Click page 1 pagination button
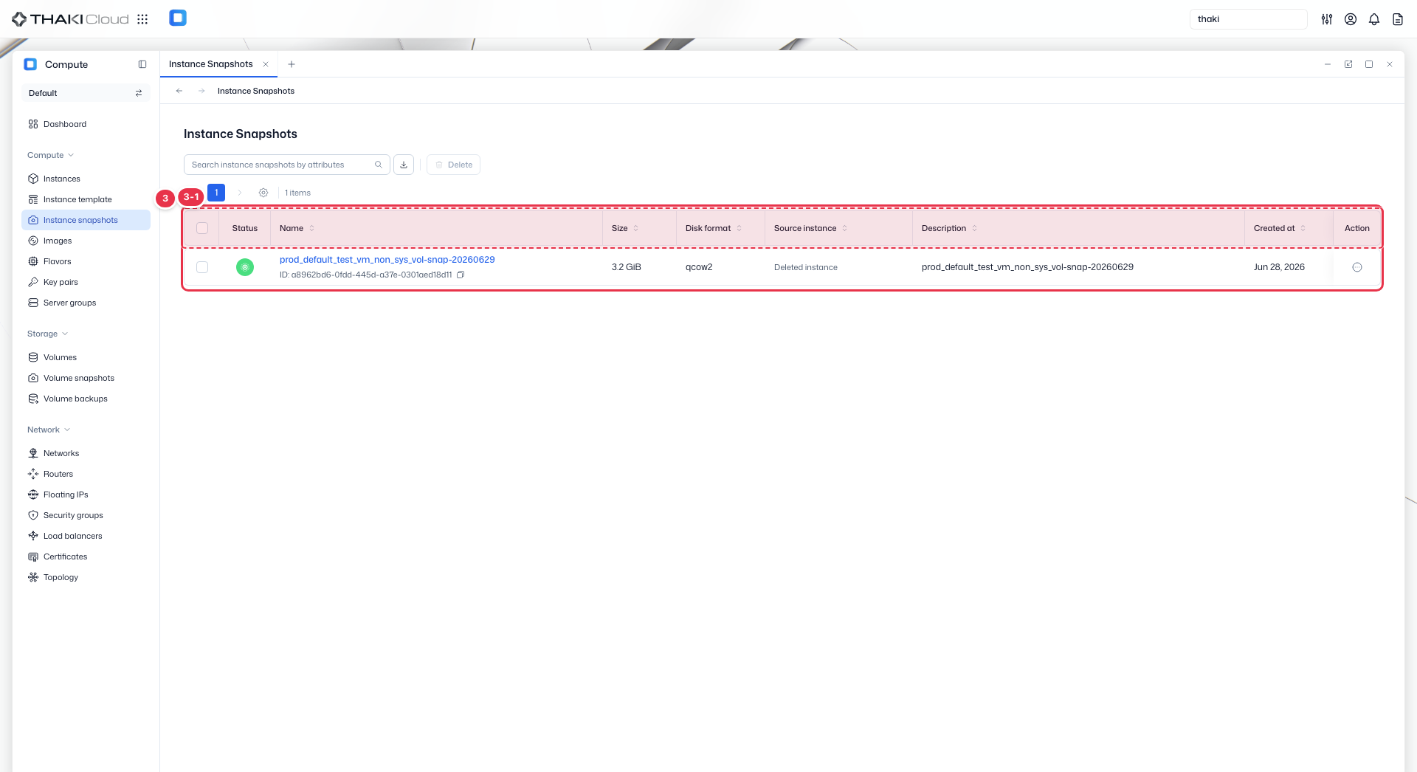 pyautogui.click(x=216, y=193)
